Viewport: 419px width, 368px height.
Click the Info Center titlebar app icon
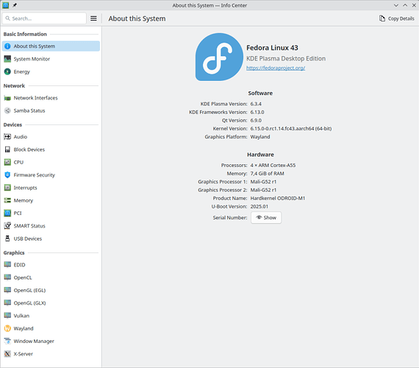(6, 5)
